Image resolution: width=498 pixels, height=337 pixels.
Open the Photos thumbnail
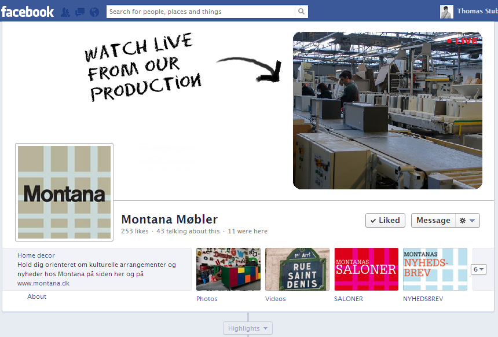[228, 269]
